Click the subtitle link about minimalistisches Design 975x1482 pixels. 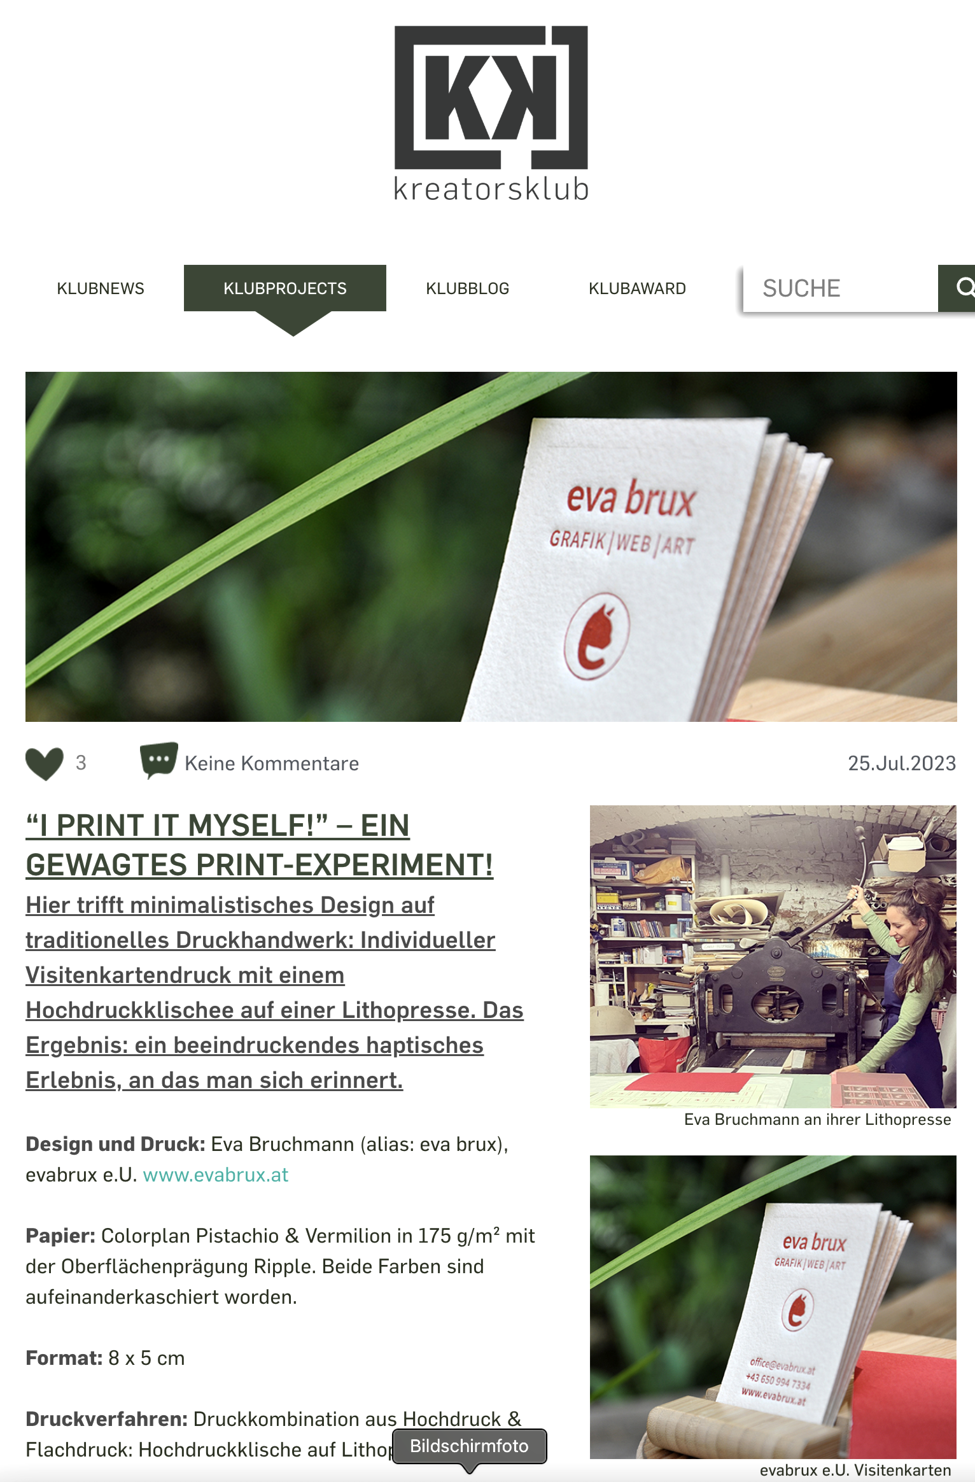(x=274, y=992)
